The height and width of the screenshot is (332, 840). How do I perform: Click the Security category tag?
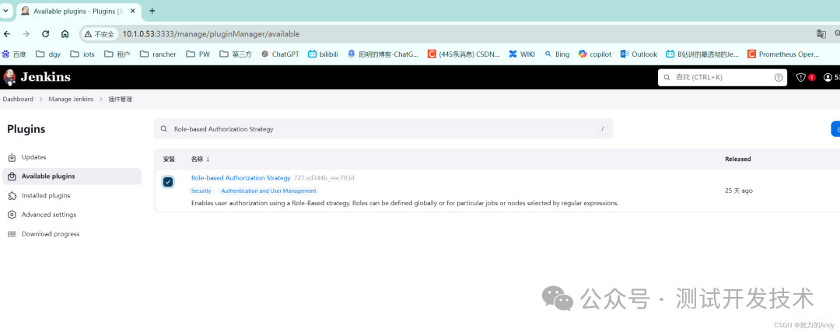tap(201, 191)
